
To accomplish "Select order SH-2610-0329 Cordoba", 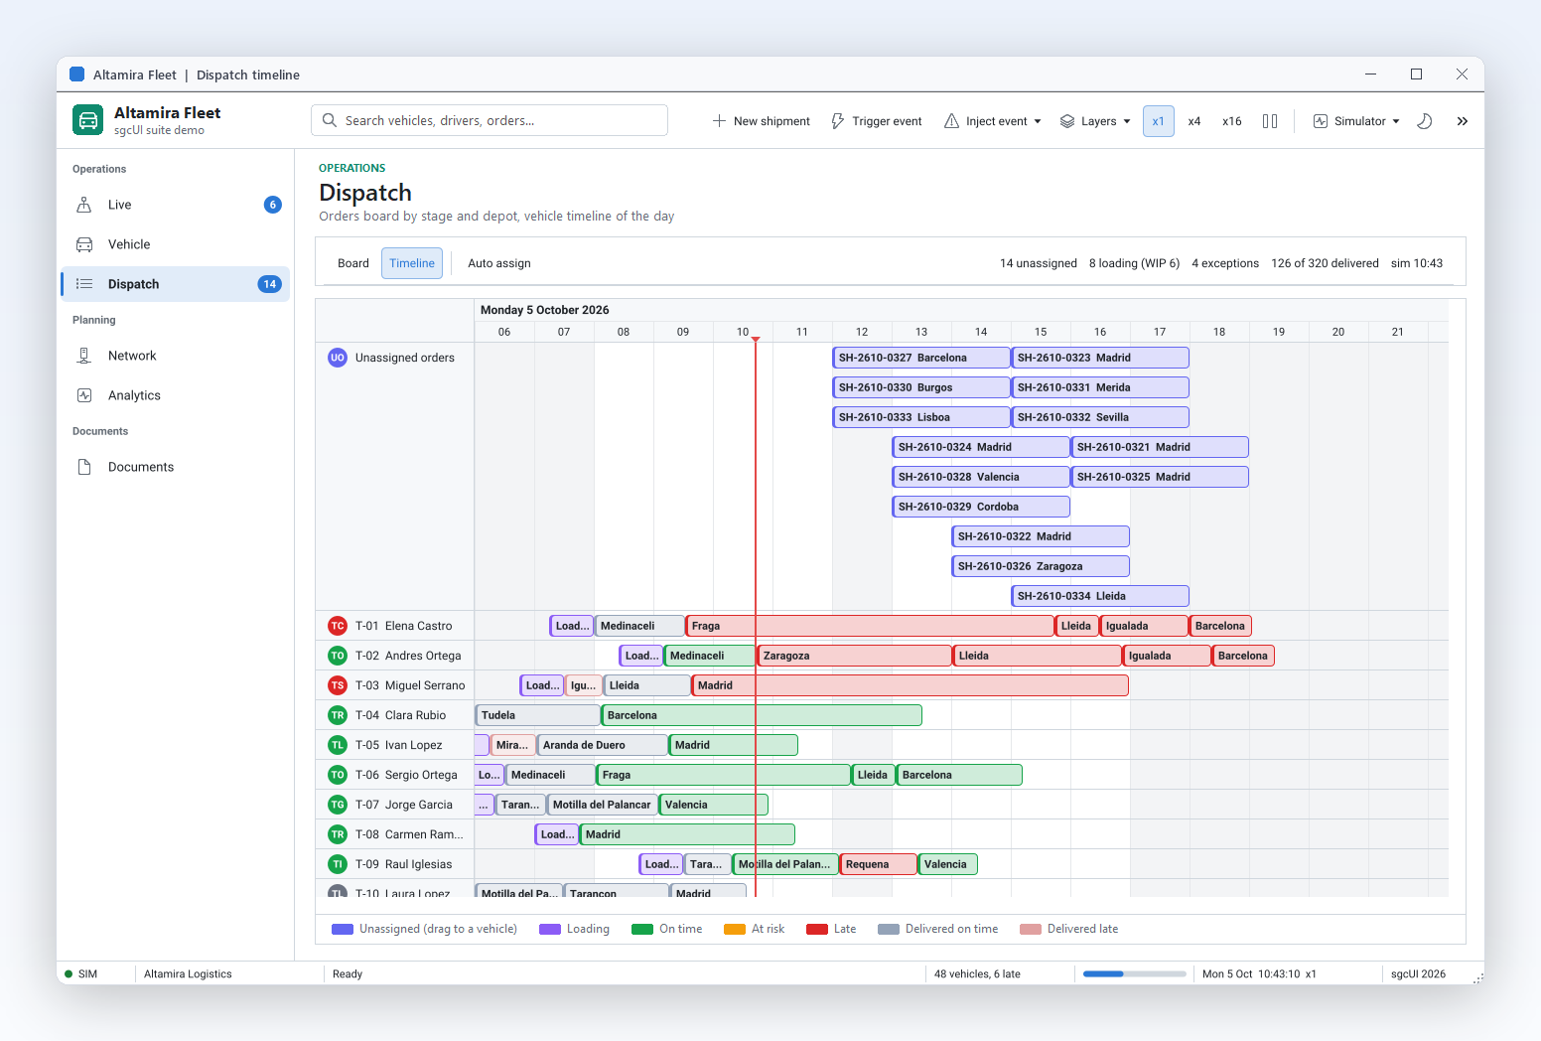I will pyautogui.click(x=980, y=507).
